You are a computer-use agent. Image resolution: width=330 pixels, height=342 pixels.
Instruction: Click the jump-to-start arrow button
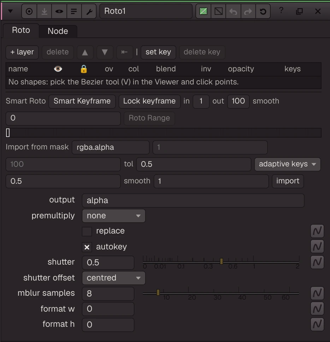(x=124, y=52)
